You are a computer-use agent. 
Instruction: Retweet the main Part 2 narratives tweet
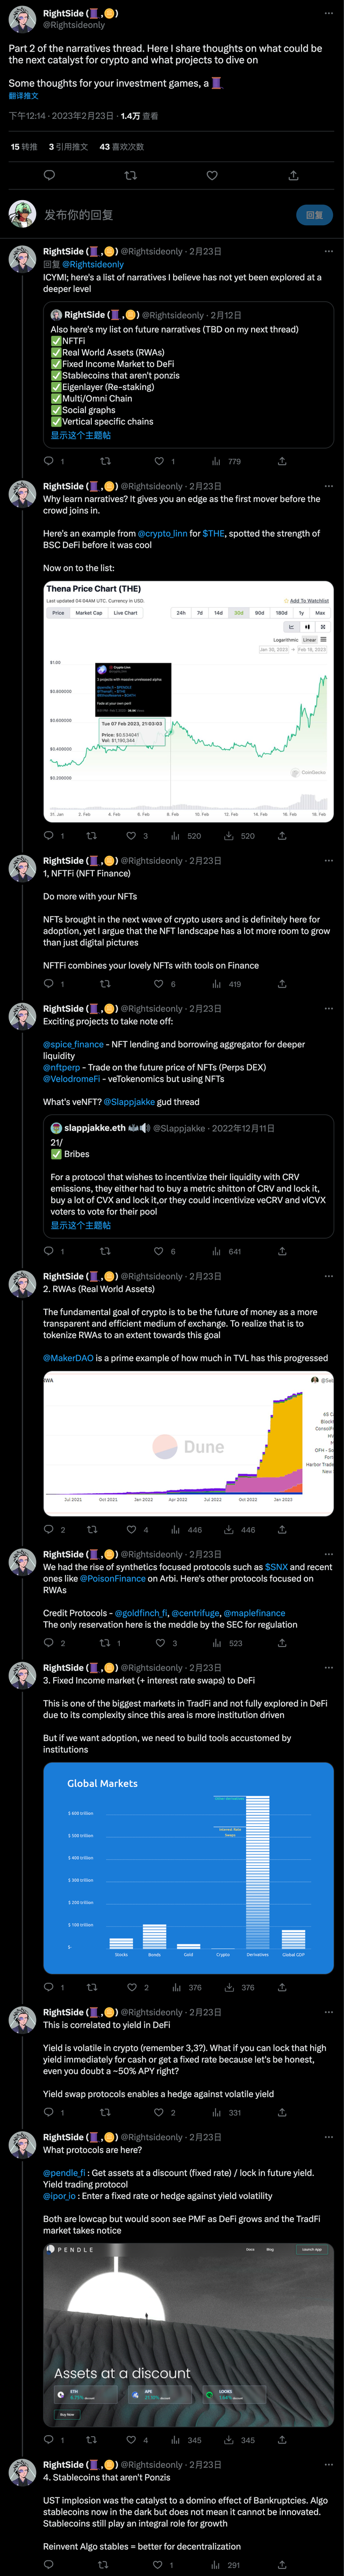[x=130, y=176]
